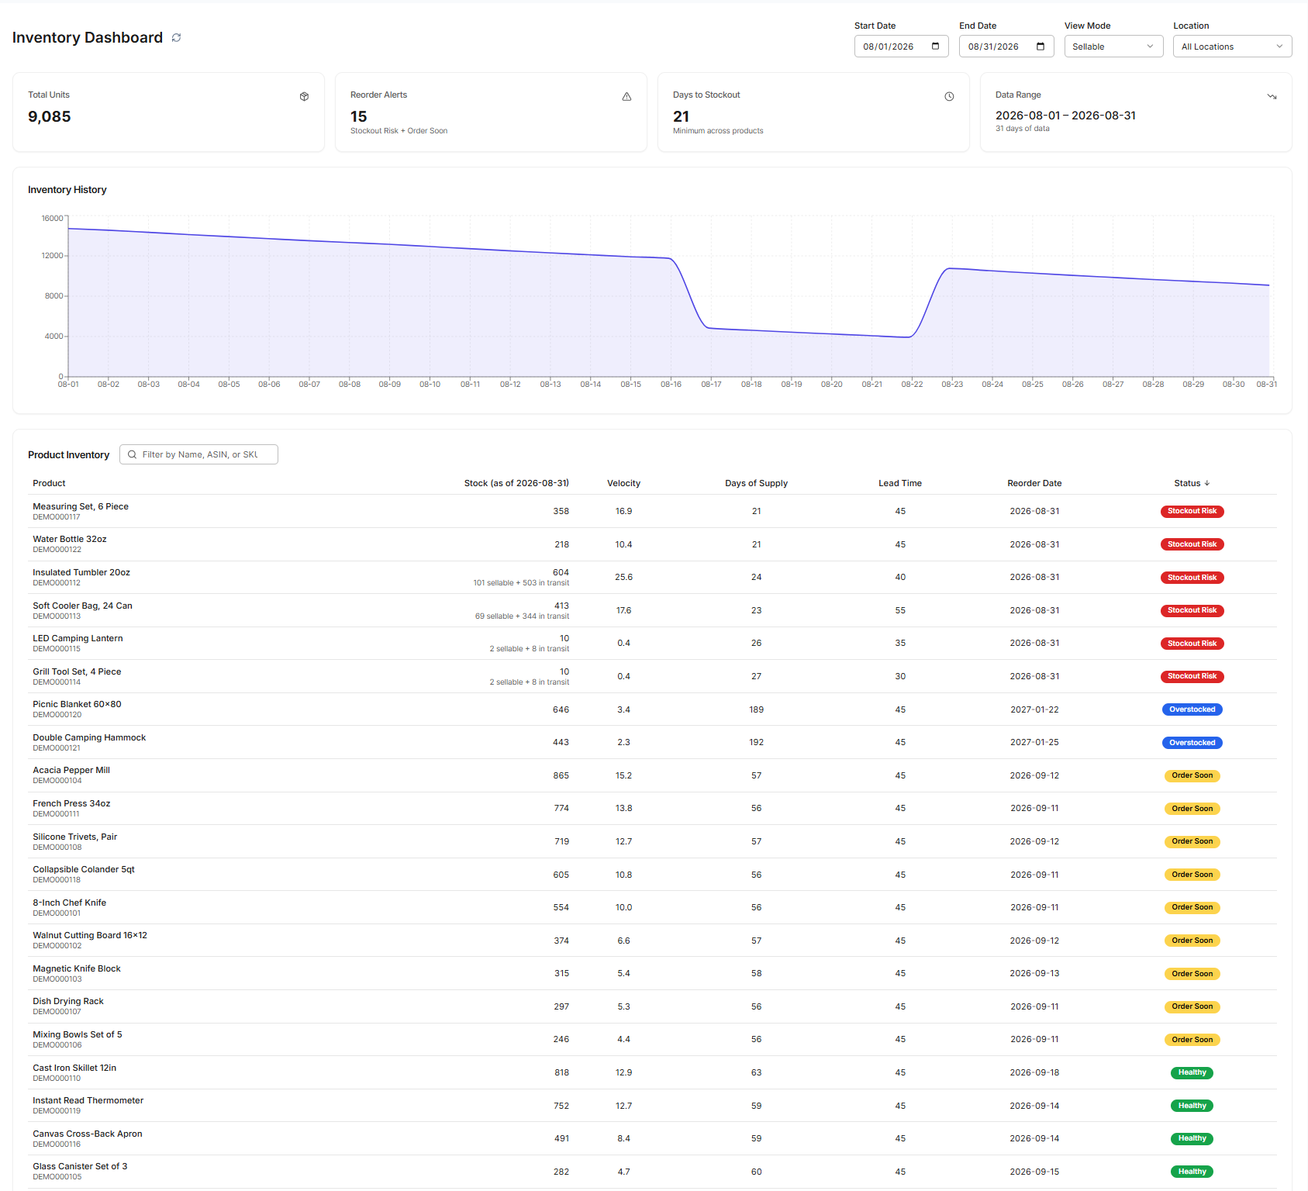Click Stockout Risk badge for Measuring Set, 6 Piece

click(x=1192, y=512)
